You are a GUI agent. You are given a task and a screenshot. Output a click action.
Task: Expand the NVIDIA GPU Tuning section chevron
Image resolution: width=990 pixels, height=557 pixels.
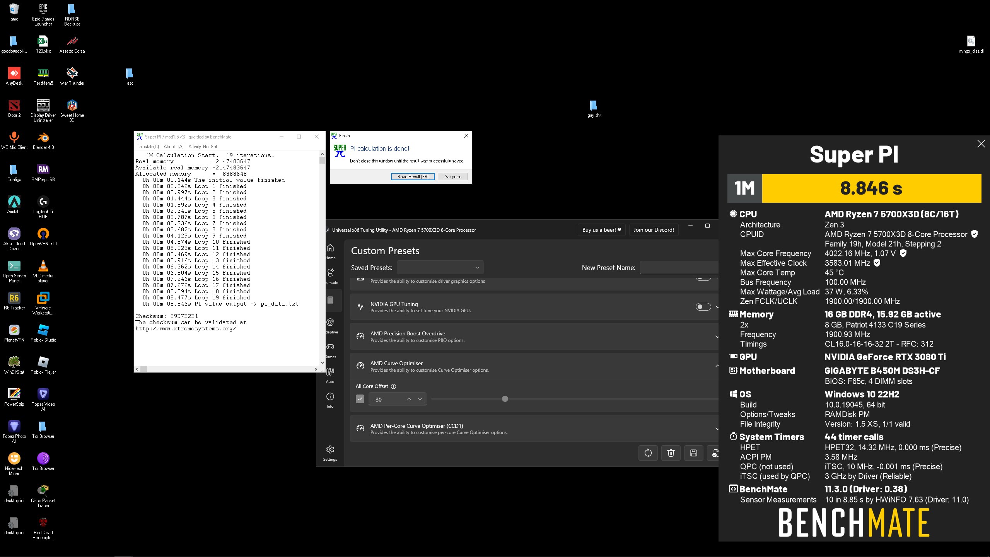[x=717, y=307]
